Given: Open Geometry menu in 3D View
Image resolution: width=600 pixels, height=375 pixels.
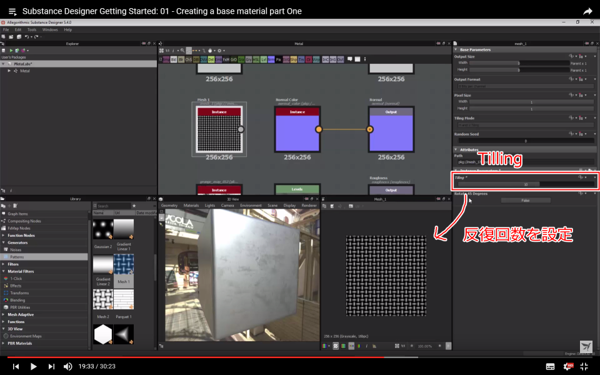Looking at the screenshot, I should pos(169,206).
